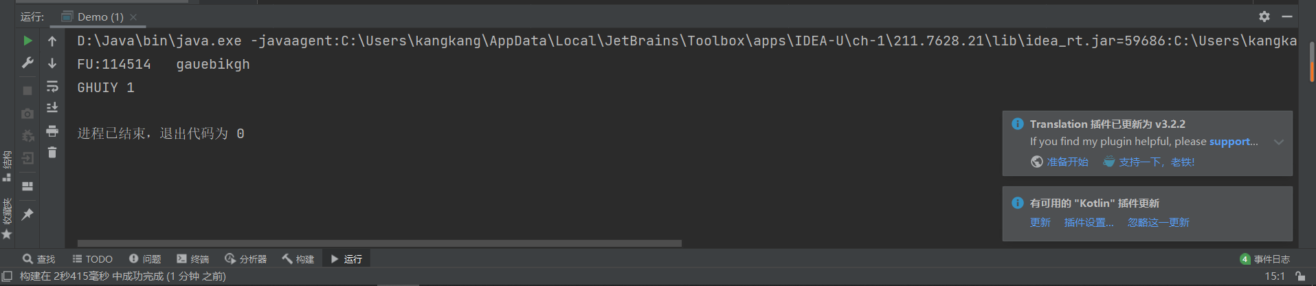1316x286 pixels.
Task: Open the event log in status bar
Action: 1265,259
